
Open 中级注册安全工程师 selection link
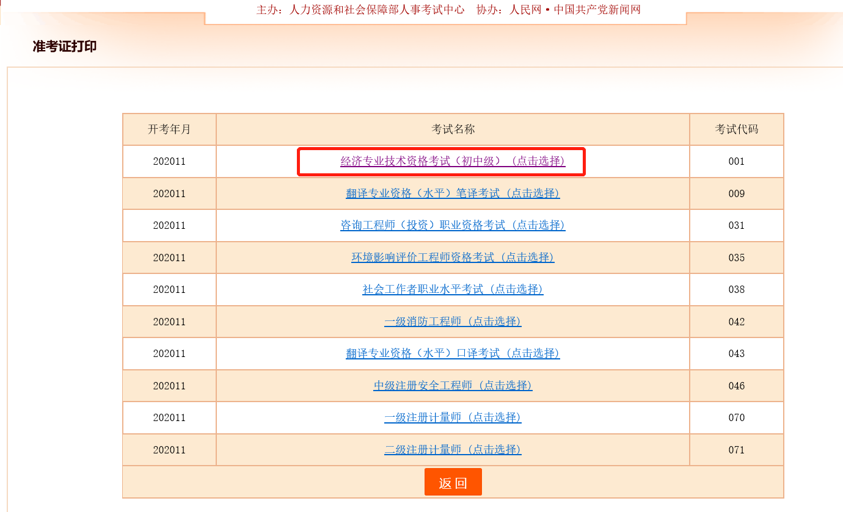point(453,386)
